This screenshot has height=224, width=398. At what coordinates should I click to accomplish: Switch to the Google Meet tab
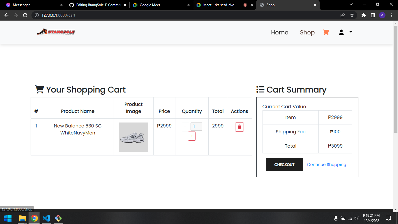click(x=161, y=5)
